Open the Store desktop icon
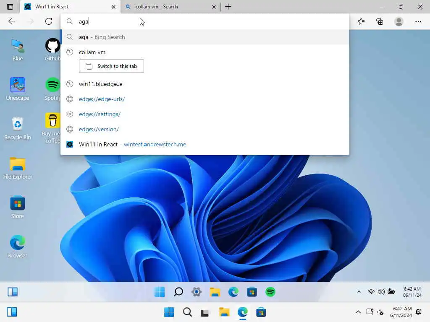430x322 pixels. 18,207
